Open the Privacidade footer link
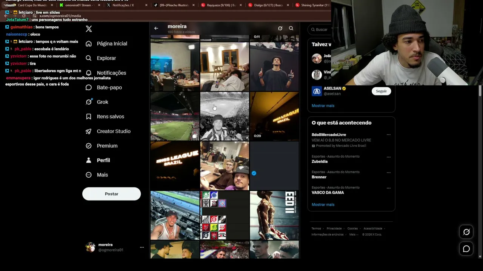483x271 pixels. pos(334,228)
